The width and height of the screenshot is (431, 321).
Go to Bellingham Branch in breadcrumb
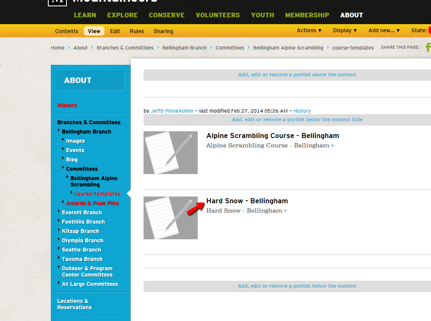[x=185, y=48]
